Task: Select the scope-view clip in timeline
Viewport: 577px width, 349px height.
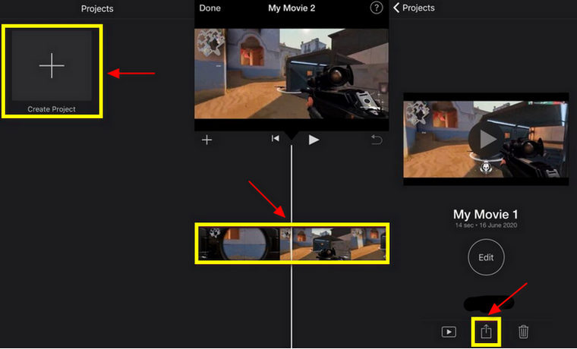Action: (239, 244)
